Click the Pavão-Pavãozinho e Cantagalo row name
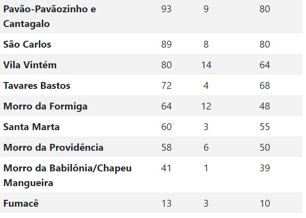The height and width of the screenshot is (218, 306). tap(50, 17)
